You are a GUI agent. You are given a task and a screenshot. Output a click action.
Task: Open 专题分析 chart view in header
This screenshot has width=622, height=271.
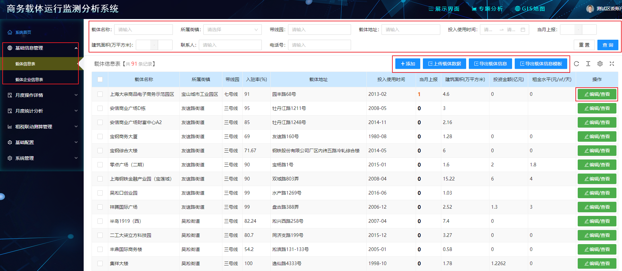click(x=487, y=9)
